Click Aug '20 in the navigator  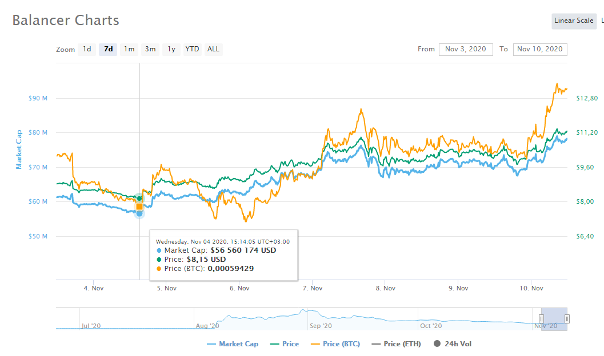207,326
